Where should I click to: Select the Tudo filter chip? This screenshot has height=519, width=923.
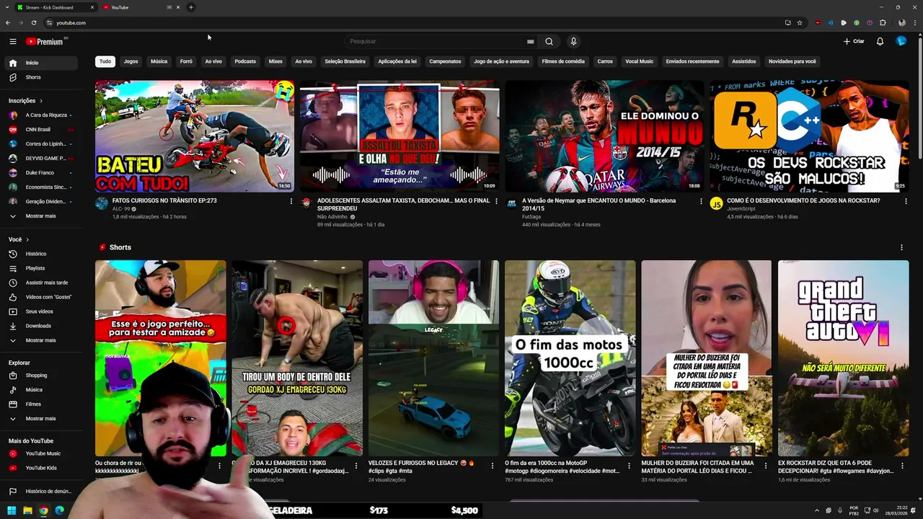click(105, 61)
